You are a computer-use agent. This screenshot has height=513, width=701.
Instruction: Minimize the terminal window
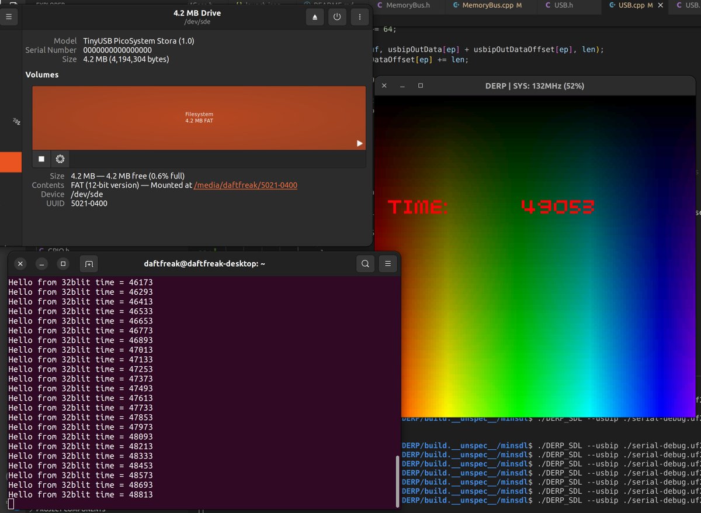pos(42,264)
